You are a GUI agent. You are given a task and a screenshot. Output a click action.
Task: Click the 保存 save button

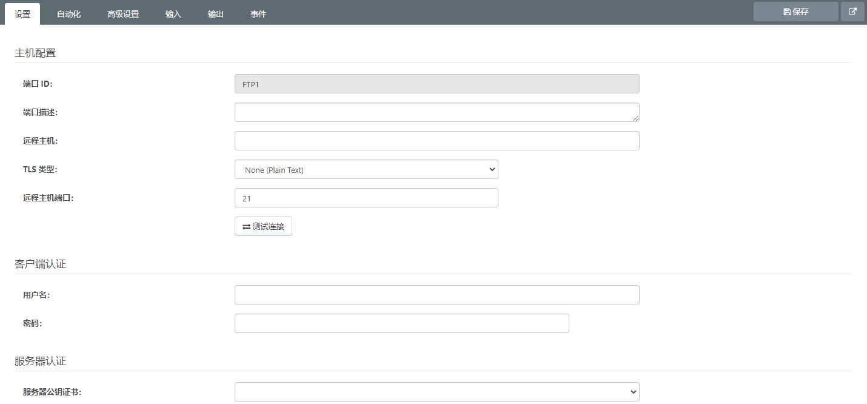click(795, 12)
